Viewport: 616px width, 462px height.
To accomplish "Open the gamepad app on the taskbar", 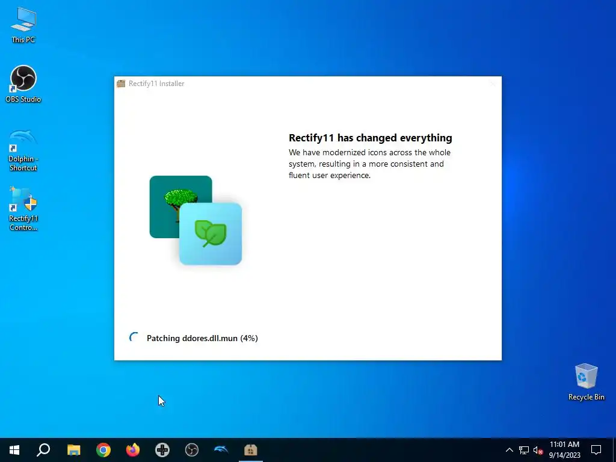I will coord(162,450).
